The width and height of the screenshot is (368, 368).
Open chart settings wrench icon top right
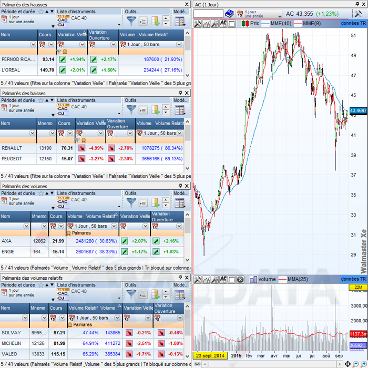[x=358, y=14]
